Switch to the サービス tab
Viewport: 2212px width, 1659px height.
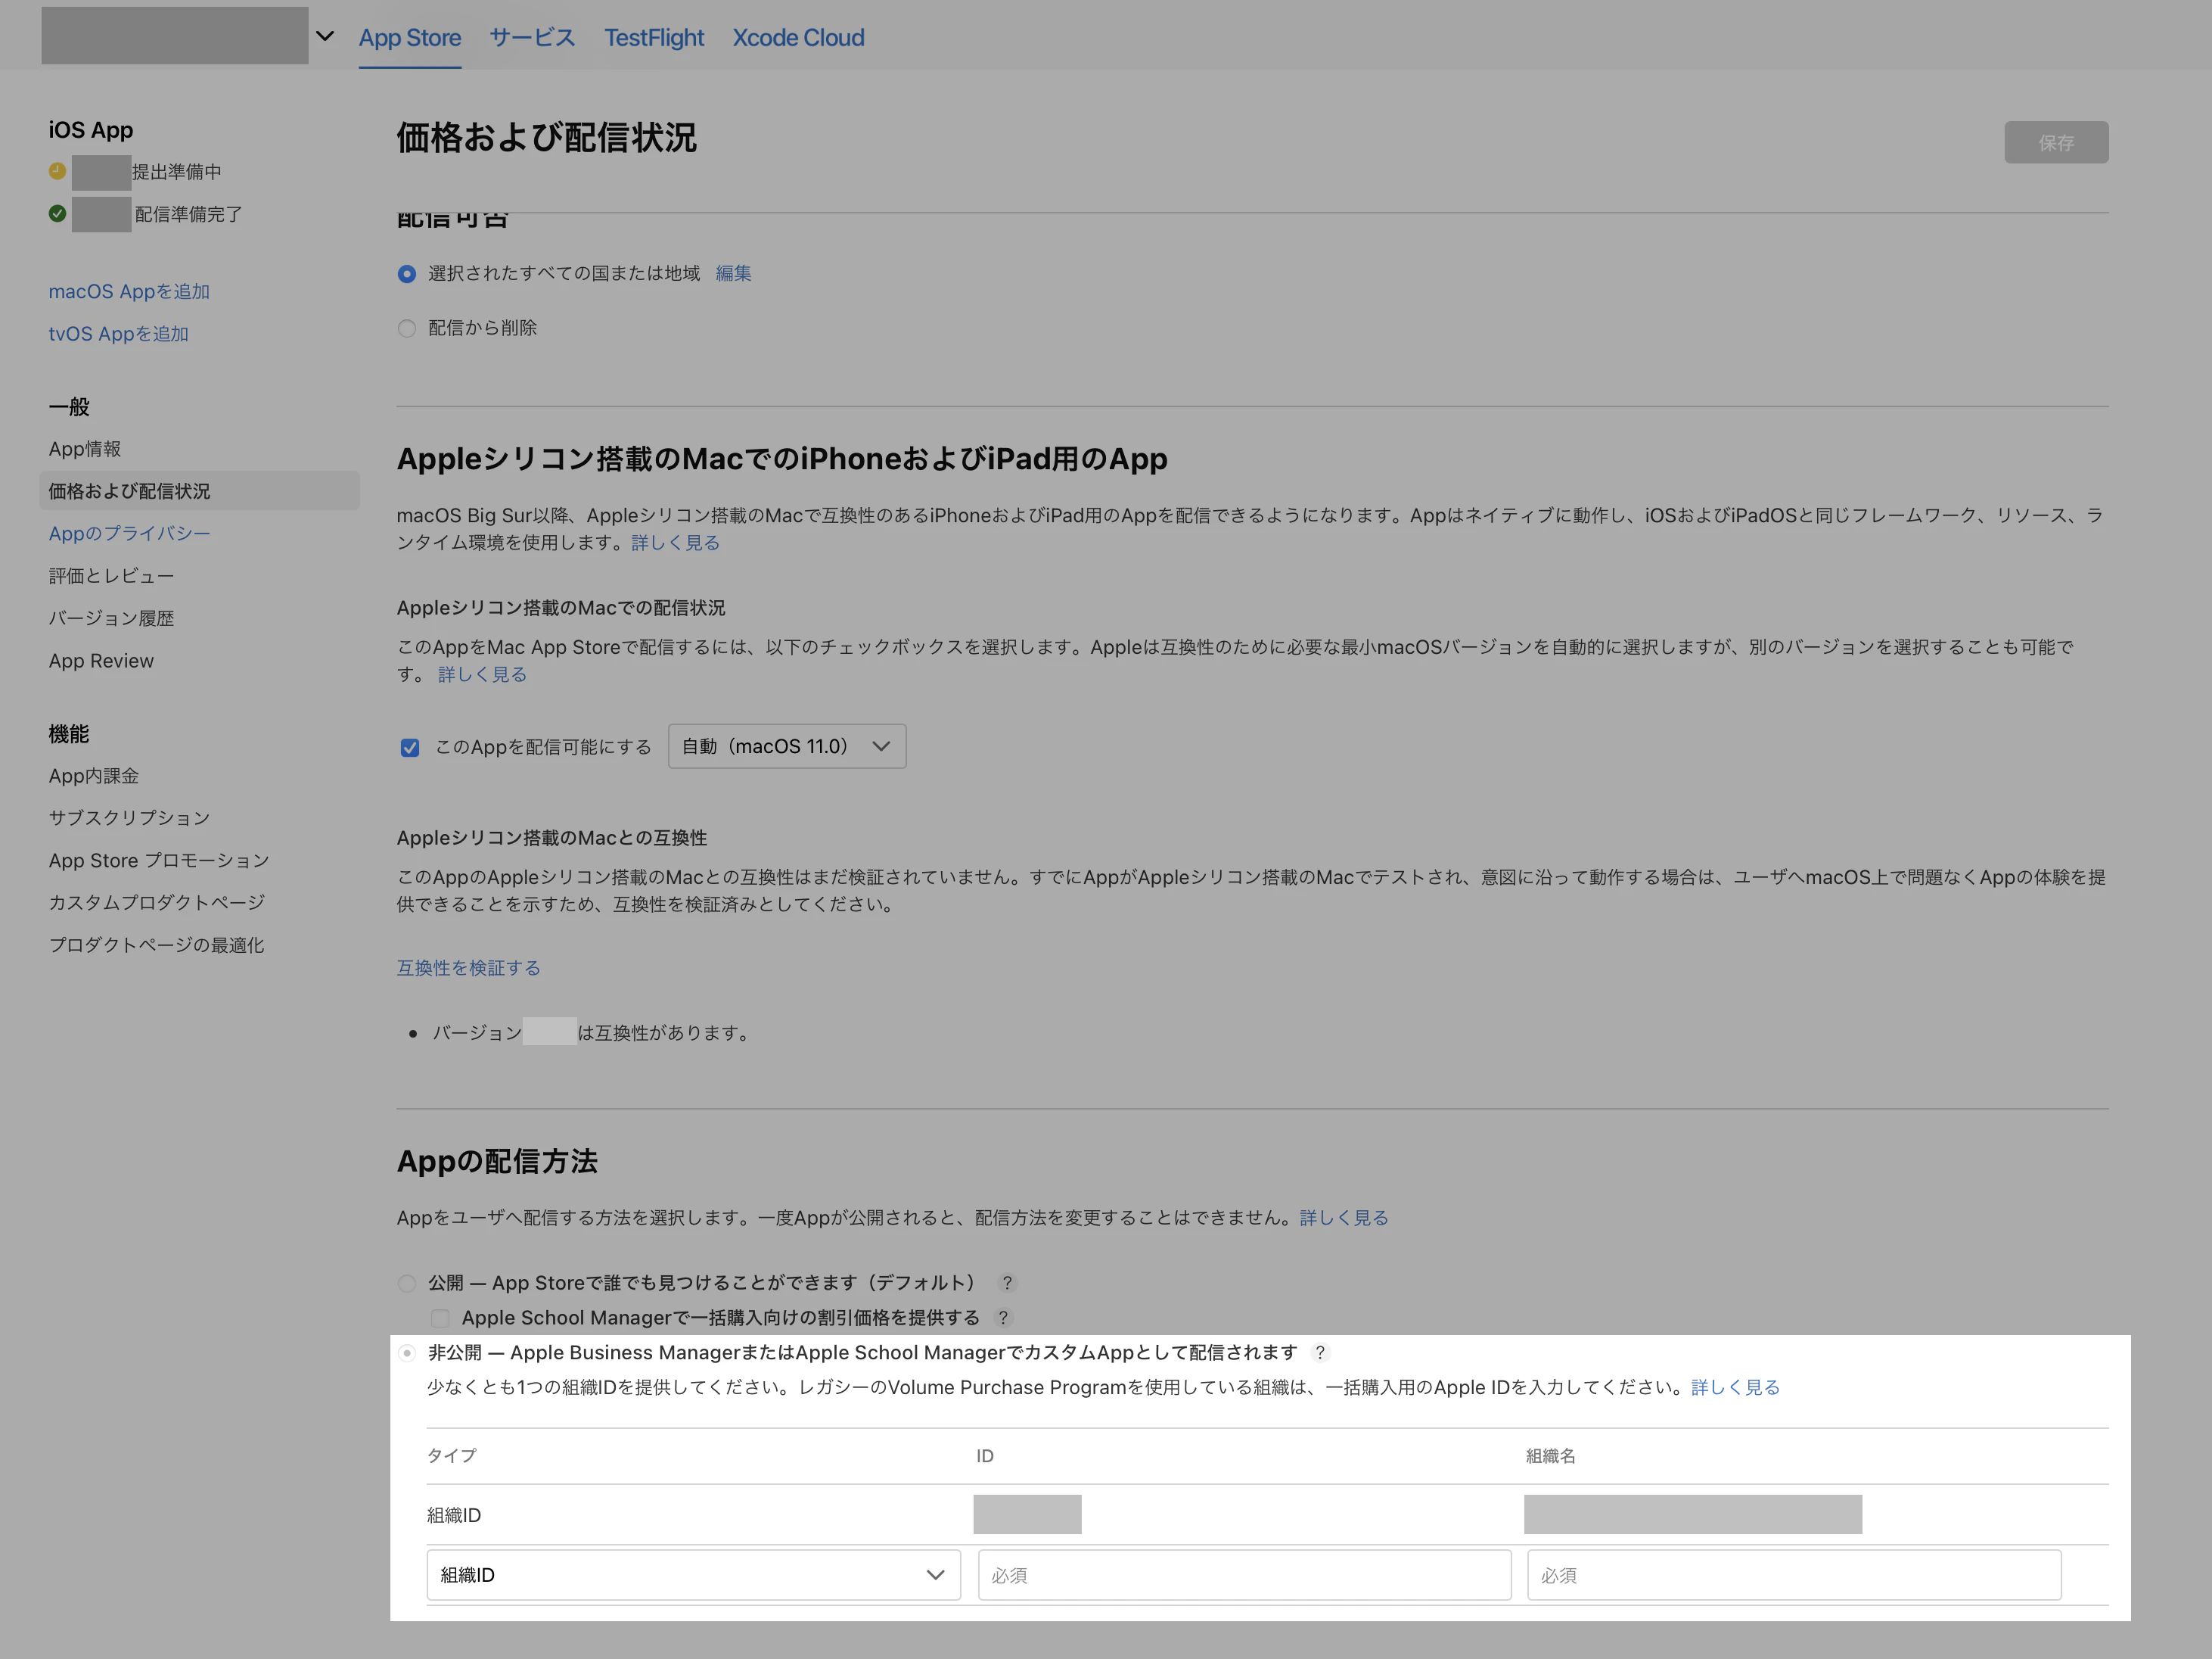click(x=532, y=38)
